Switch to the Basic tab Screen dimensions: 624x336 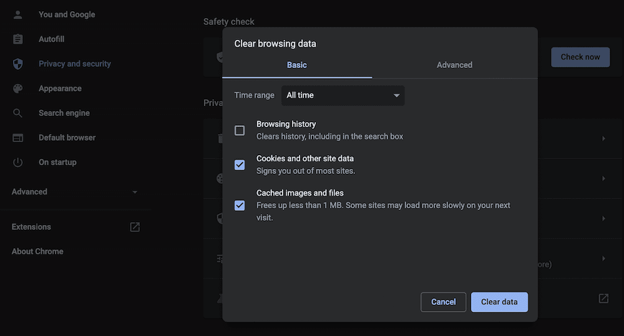[297, 65]
